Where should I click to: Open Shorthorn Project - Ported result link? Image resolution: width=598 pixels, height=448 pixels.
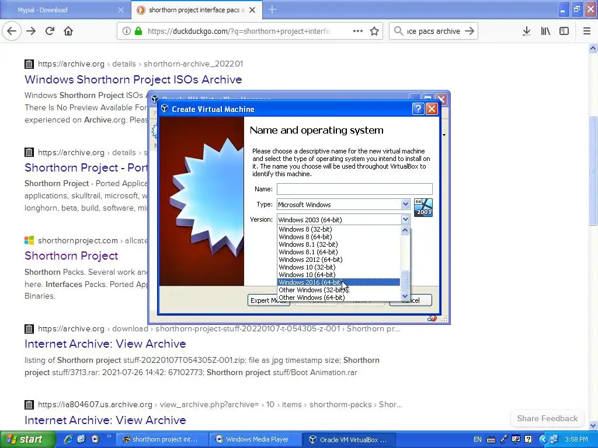pyautogui.click(x=86, y=167)
